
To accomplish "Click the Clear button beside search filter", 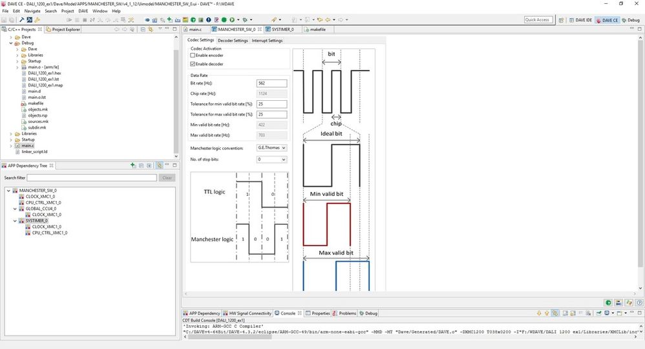I will [x=167, y=178].
